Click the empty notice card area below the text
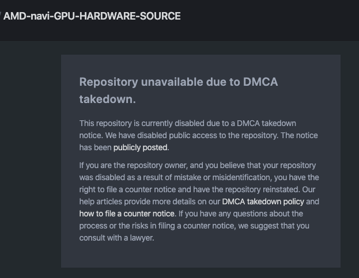Screen dimensions: 359x278 pos(201,255)
